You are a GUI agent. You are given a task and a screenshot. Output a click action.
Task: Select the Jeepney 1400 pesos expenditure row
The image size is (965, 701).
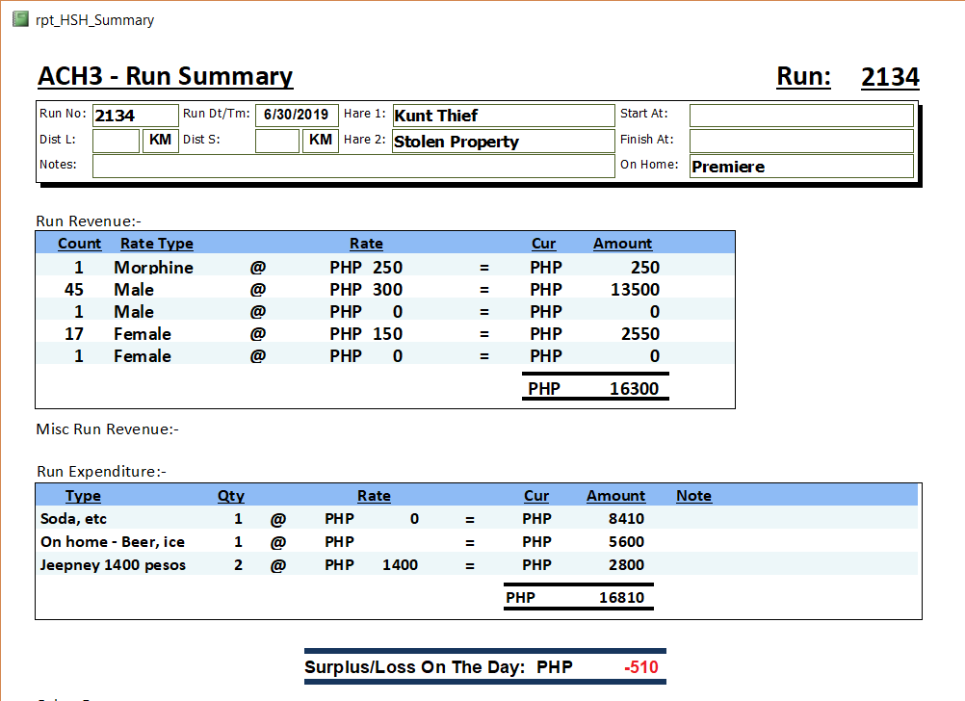tap(113, 565)
